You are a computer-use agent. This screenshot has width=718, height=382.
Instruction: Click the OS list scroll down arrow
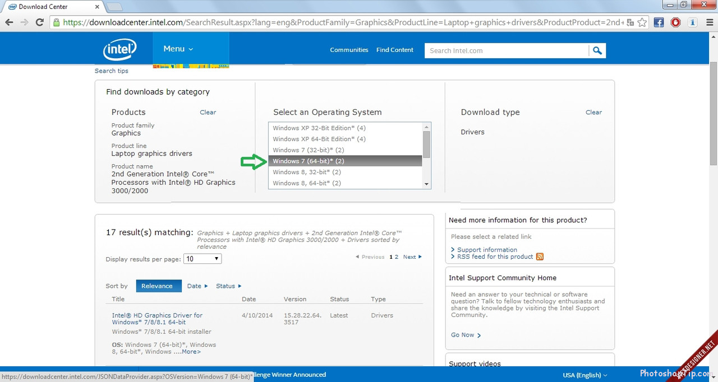click(426, 184)
